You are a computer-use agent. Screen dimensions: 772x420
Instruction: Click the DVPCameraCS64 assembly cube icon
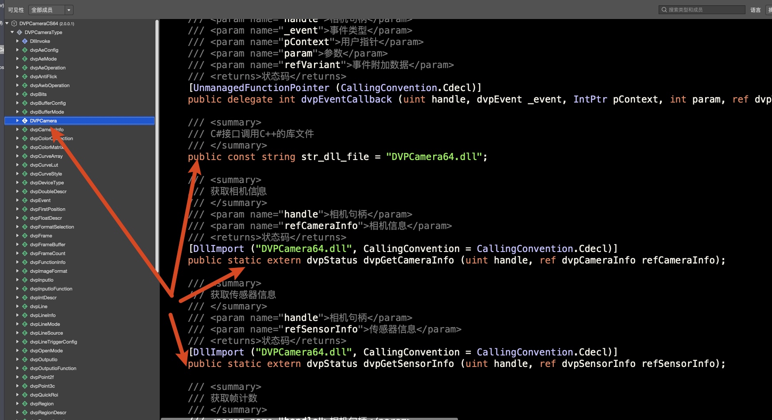coord(14,23)
